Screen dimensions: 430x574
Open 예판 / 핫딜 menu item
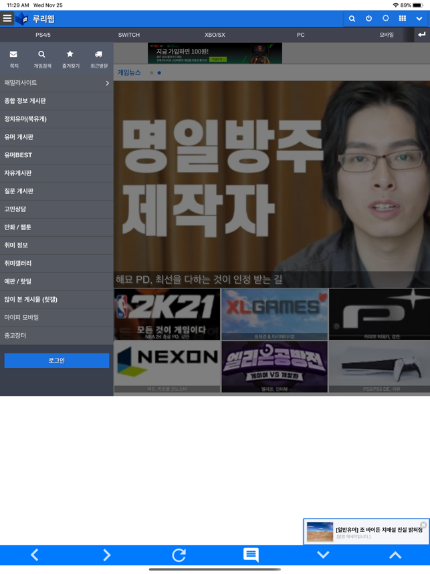pos(57,281)
